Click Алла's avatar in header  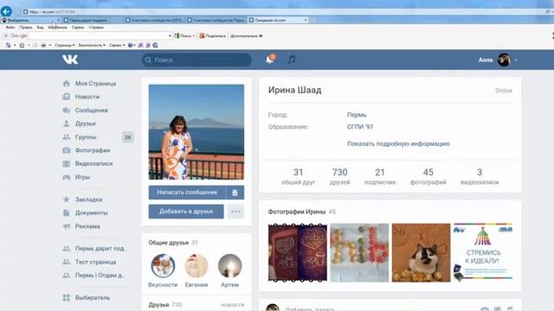pos(504,60)
